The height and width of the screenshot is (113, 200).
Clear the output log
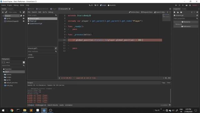169,83
